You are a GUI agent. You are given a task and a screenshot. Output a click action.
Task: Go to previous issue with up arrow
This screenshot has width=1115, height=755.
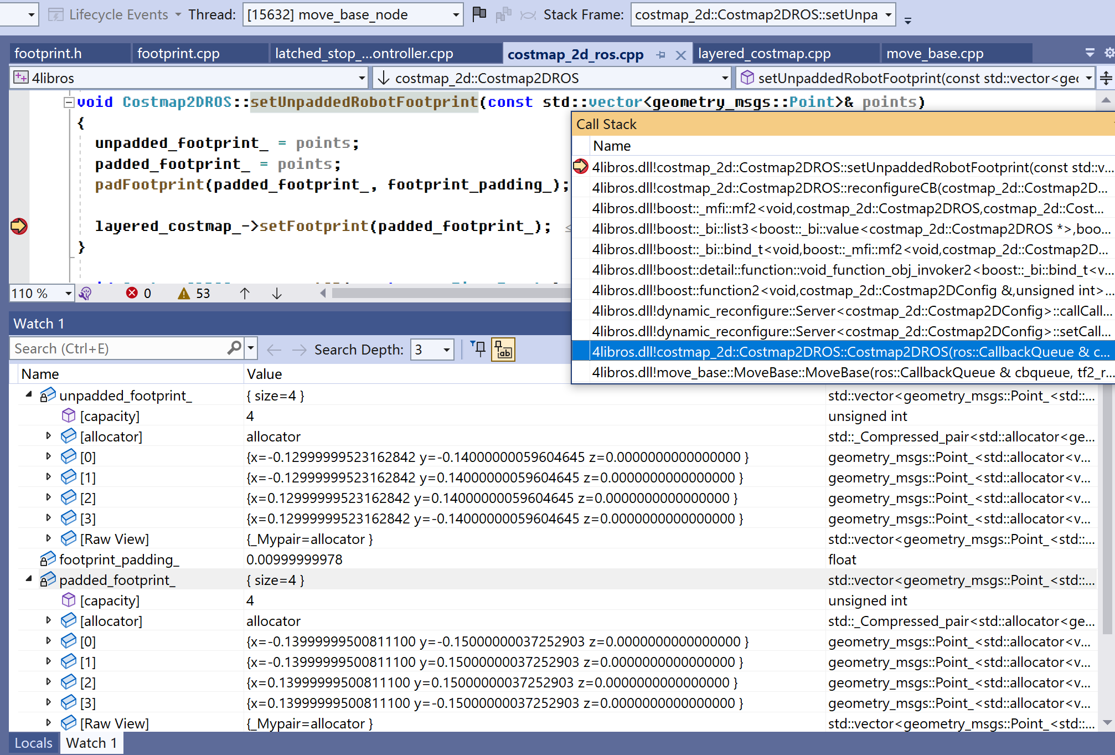coord(245,293)
